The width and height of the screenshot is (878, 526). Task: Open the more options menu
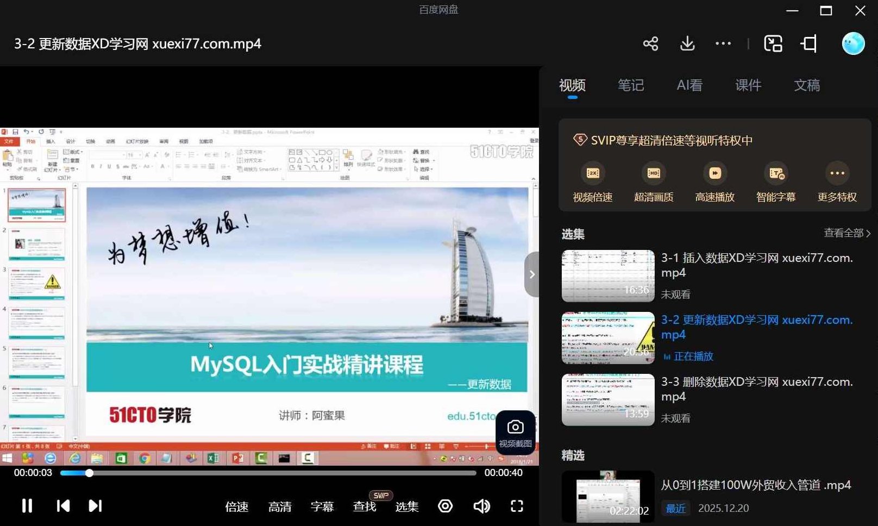coord(723,43)
